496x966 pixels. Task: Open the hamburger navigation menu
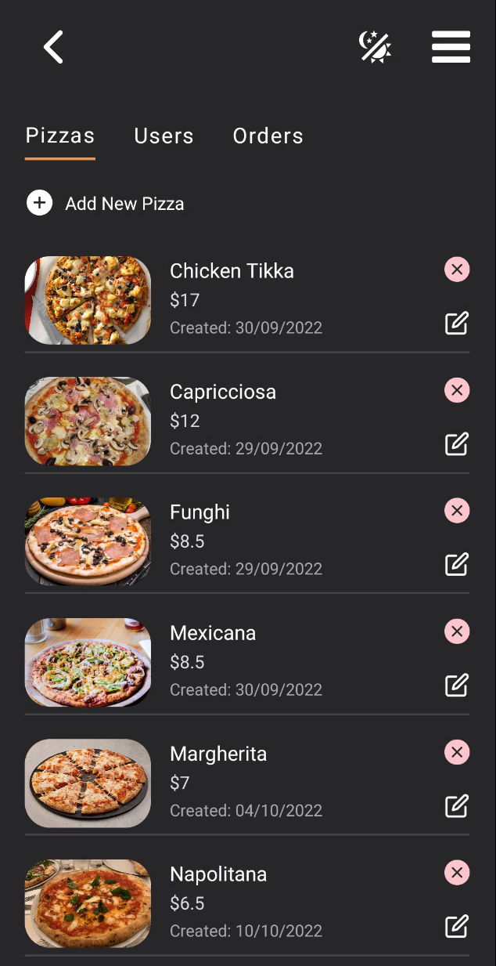coord(451,47)
